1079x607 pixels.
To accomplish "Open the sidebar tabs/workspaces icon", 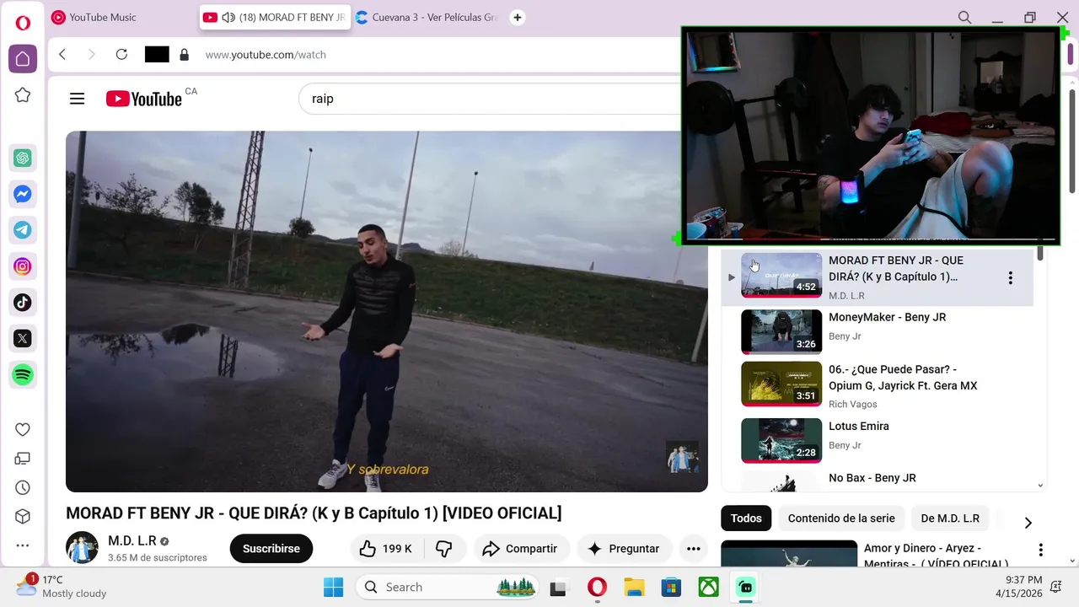I will (23, 459).
